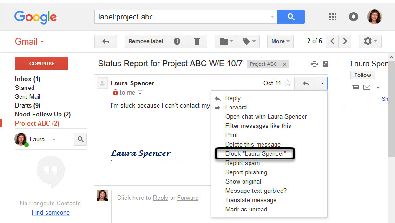Open the notifications bell
This screenshot has width=395, height=223.
(x=354, y=17)
